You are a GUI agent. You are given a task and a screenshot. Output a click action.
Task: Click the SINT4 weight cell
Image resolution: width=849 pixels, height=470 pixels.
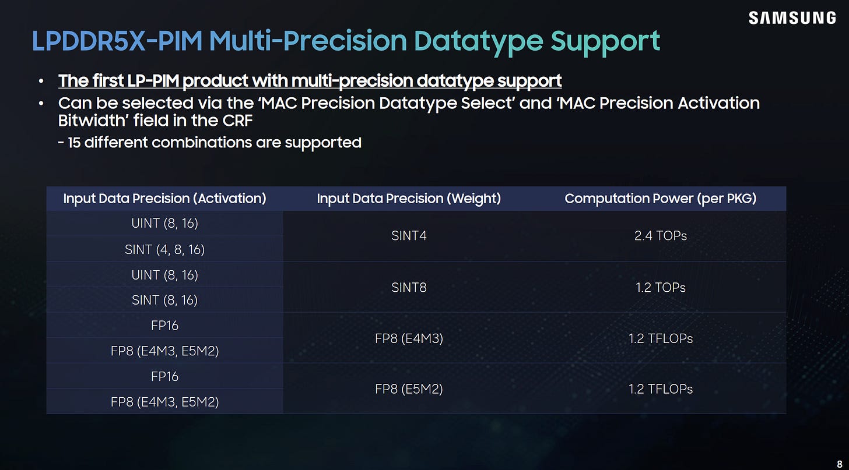(x=409, y=236)
